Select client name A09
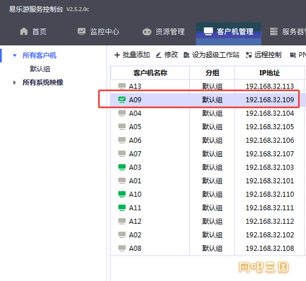 coord(135,100)
